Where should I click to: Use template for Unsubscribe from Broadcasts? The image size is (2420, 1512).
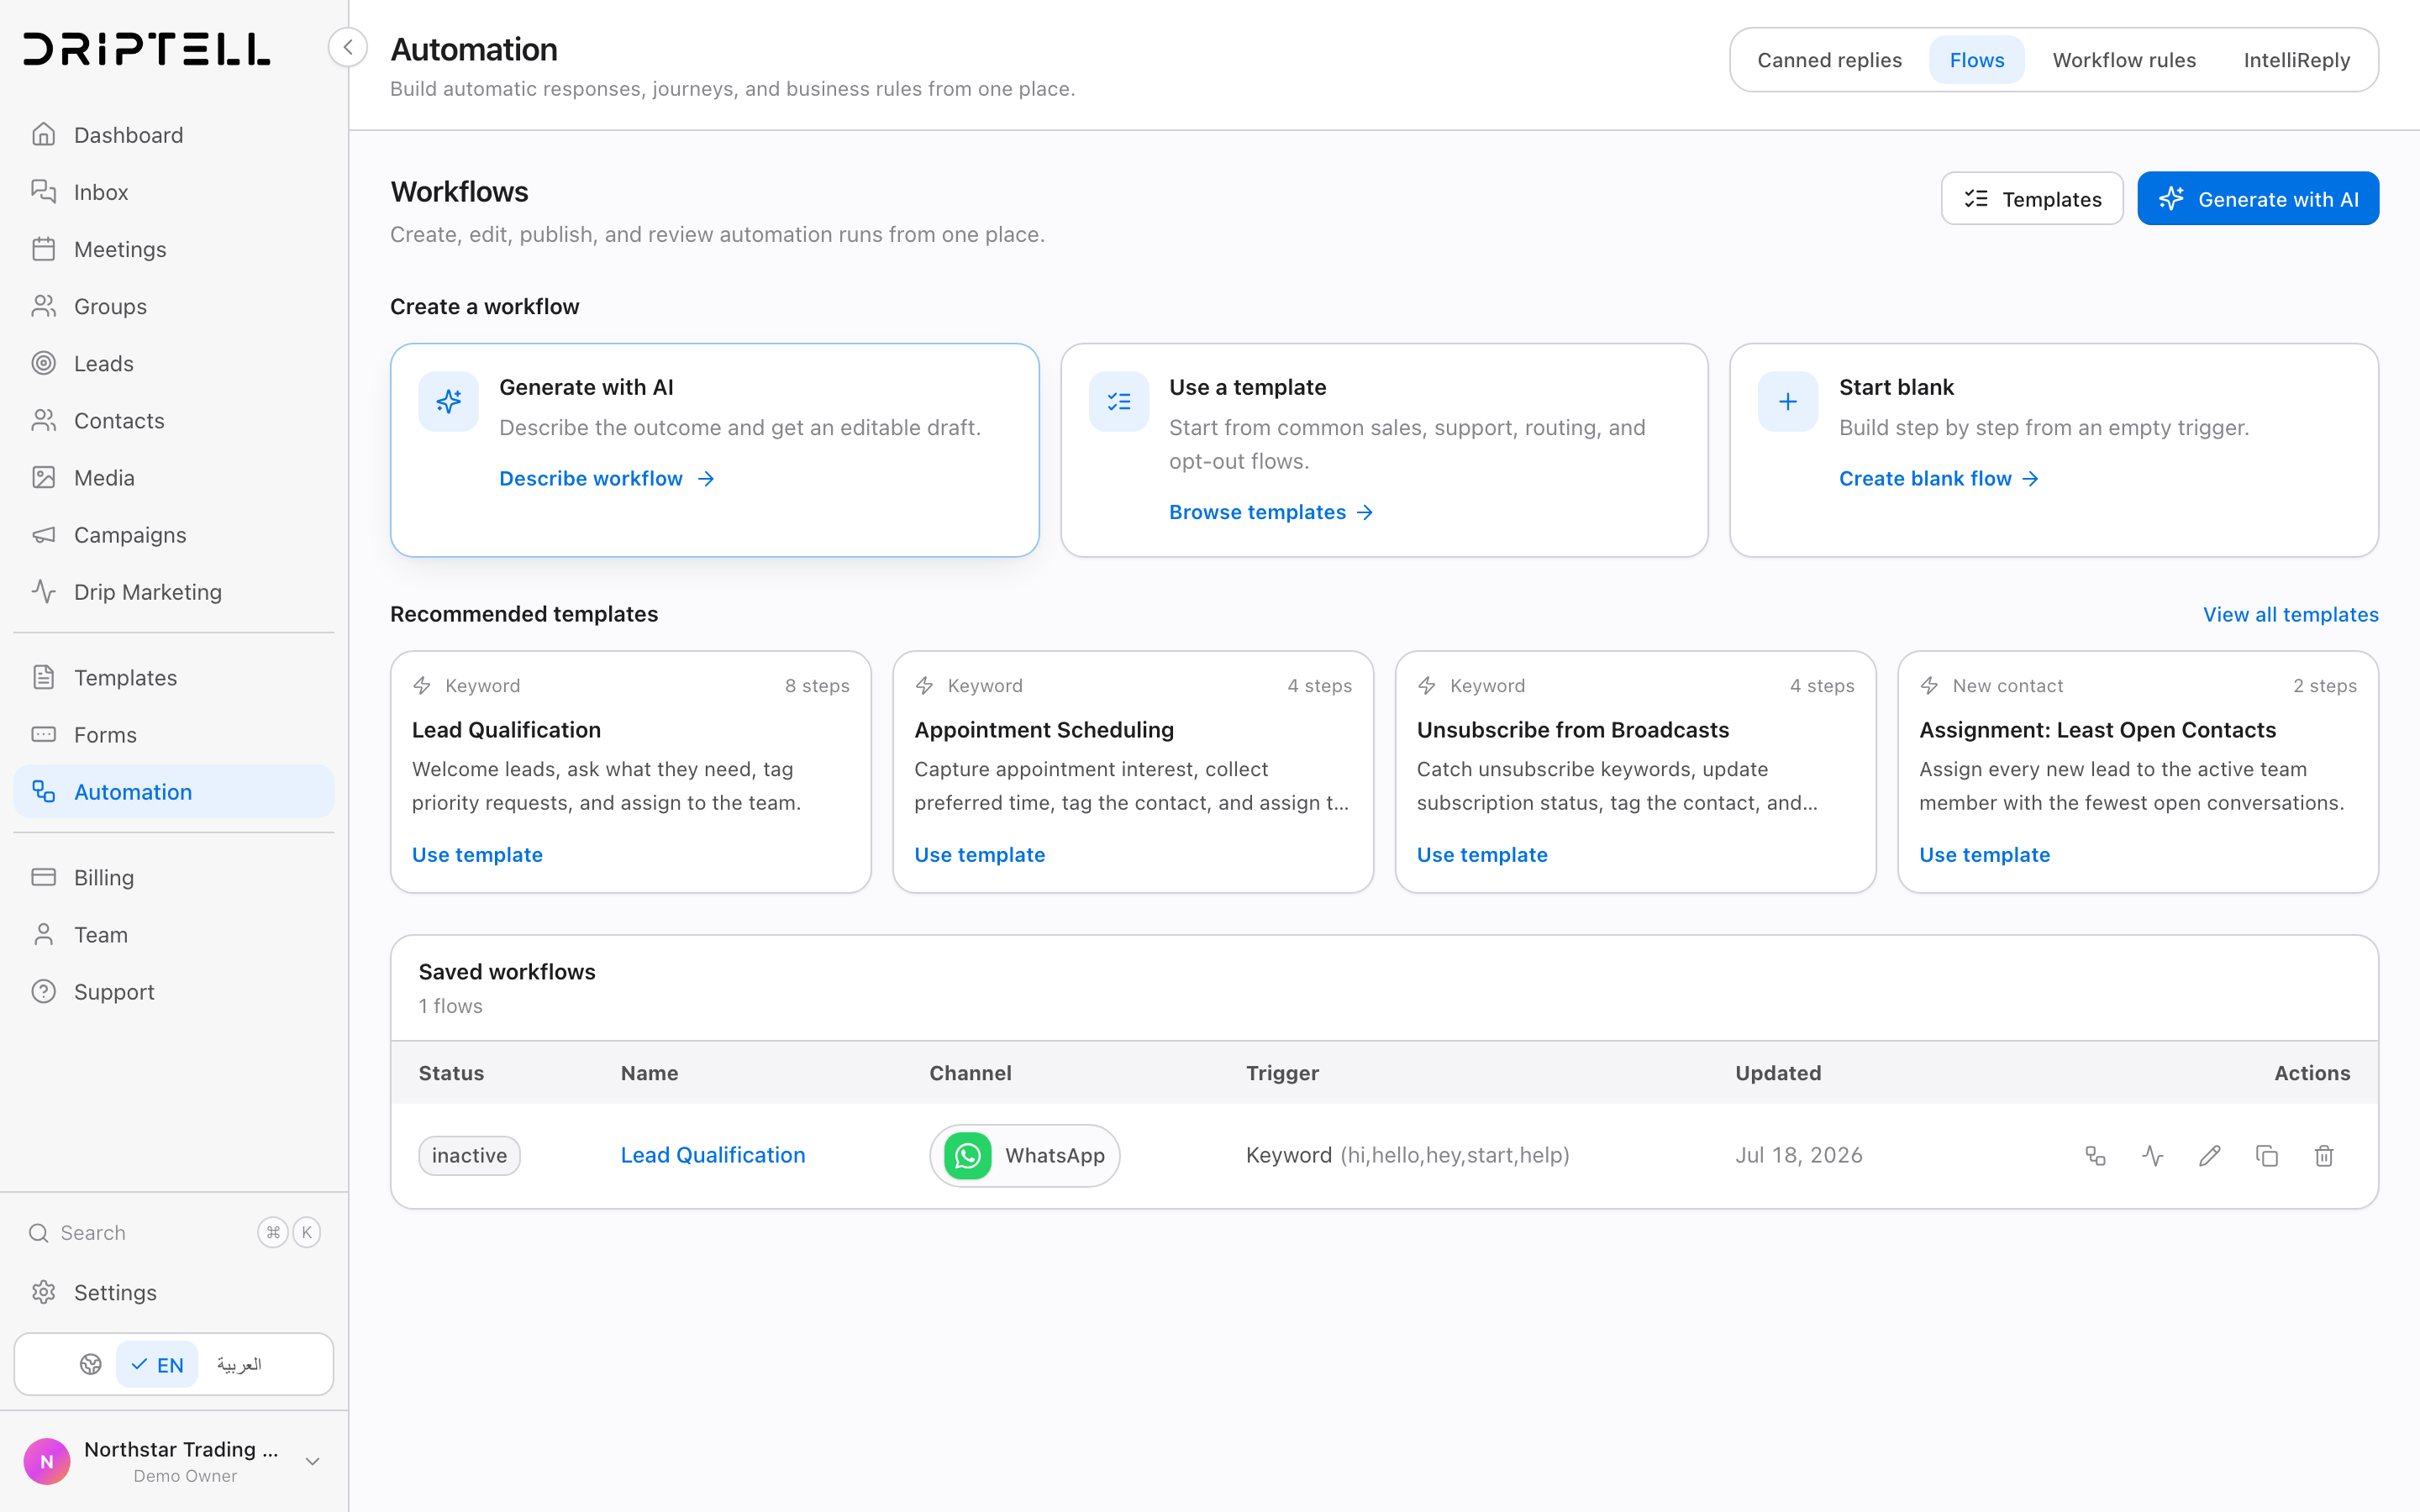tap(1482, 855)
